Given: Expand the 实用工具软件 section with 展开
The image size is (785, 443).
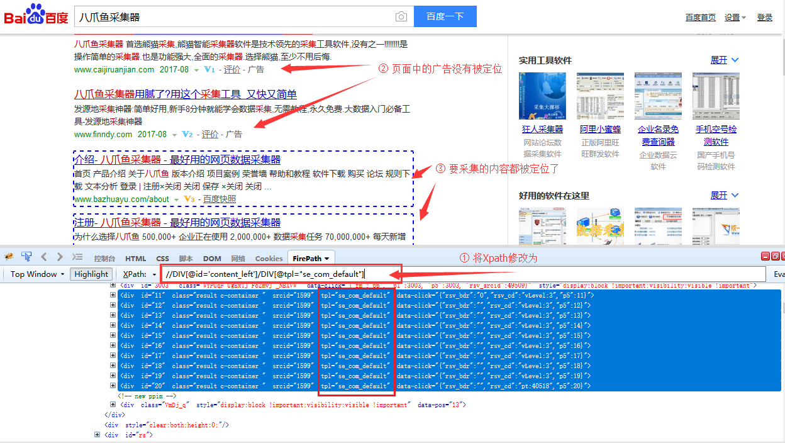Looking at the screenshot, I should [725, 60].
